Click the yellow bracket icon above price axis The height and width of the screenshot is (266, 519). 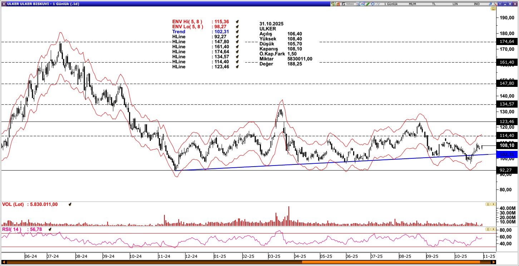pos(493,9)
